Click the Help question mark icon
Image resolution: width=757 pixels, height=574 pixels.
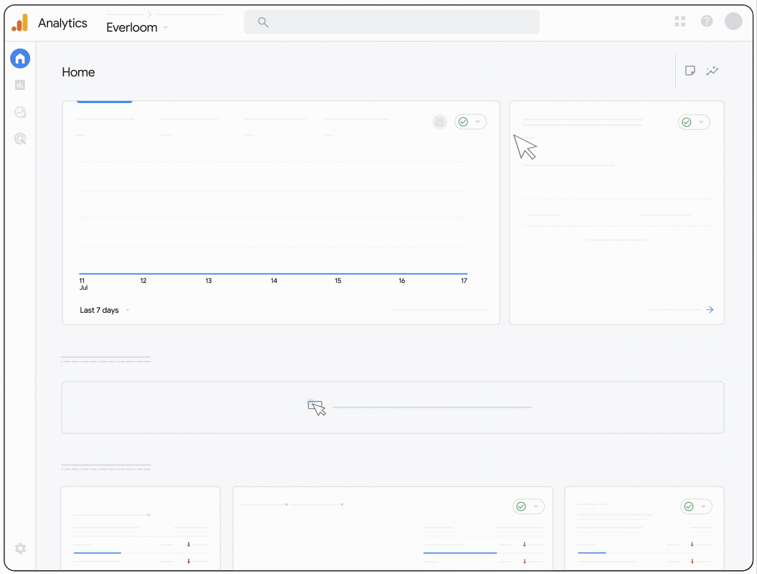[x=706, y=21]
